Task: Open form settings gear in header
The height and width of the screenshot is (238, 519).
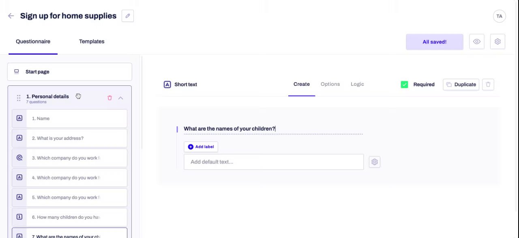Action: [498, 42]
